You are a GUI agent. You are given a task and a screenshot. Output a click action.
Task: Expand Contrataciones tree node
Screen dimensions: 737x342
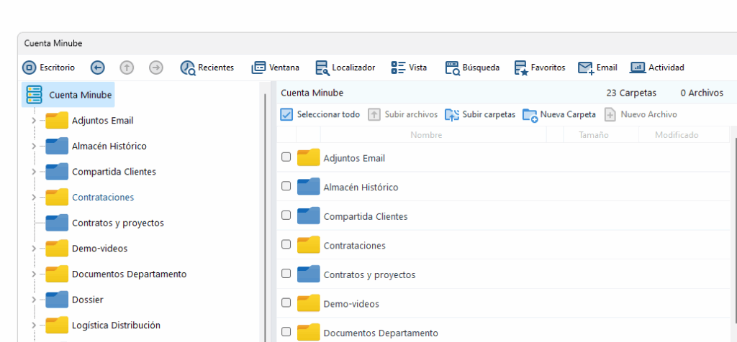click(33, 198)
